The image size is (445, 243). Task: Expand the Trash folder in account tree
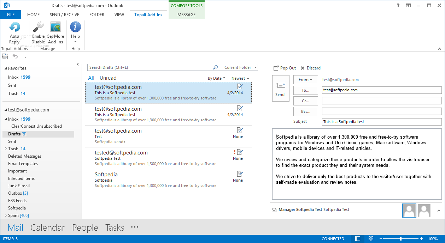5,149
